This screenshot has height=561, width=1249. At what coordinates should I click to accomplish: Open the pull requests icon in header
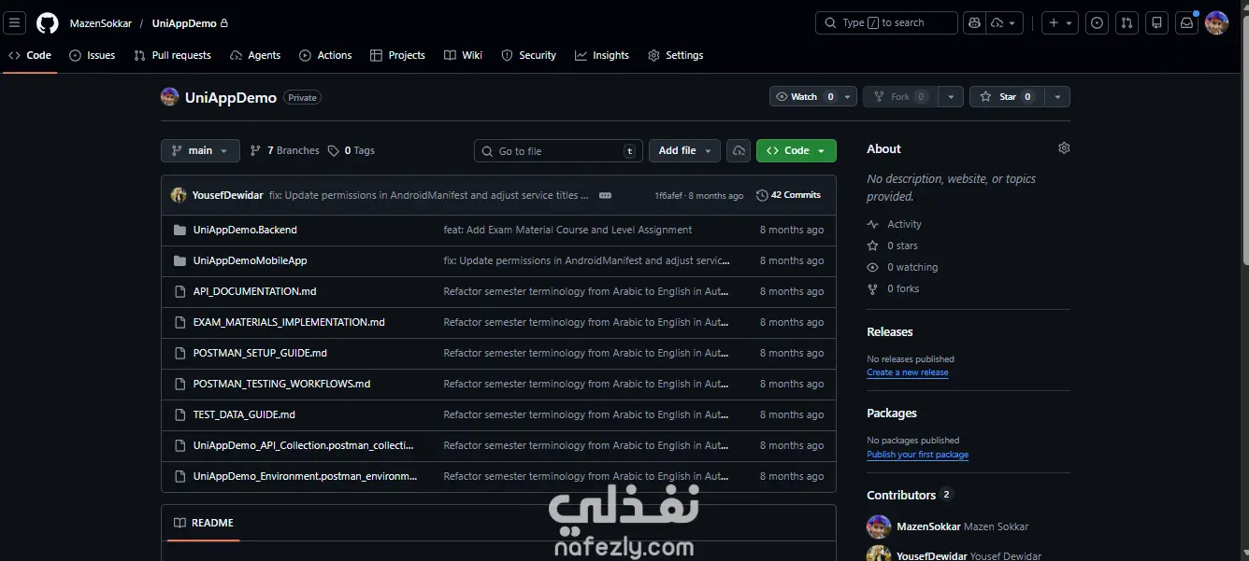[x=1127, y=23]
